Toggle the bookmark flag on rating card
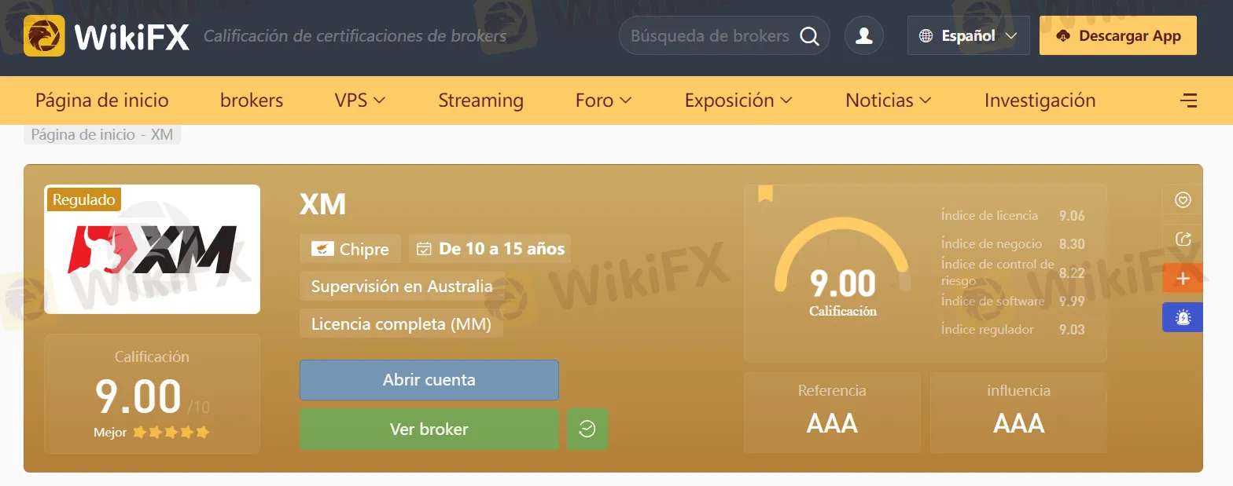Image resolution: width=1233 pixels, height=486 pixels. [765, 193]
